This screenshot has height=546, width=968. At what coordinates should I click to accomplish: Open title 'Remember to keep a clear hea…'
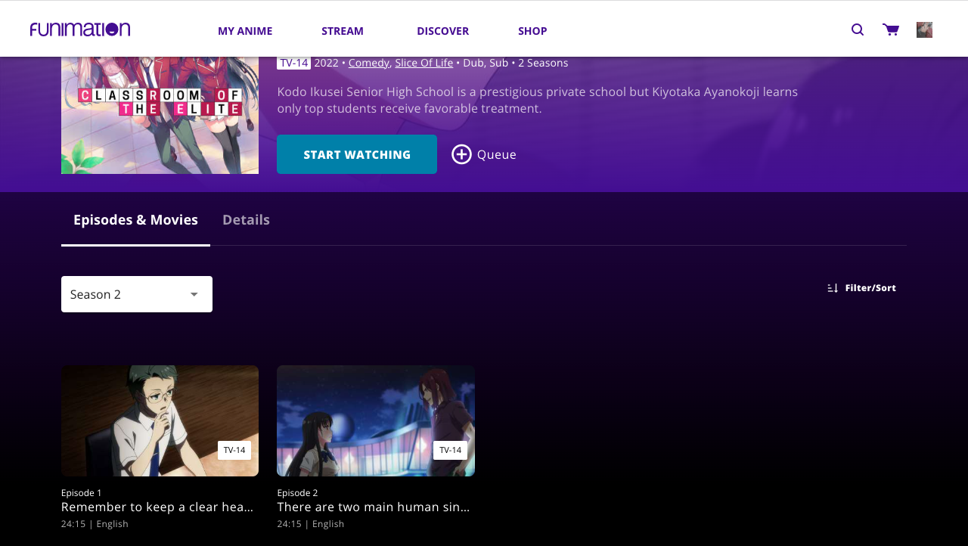[157, 507]
